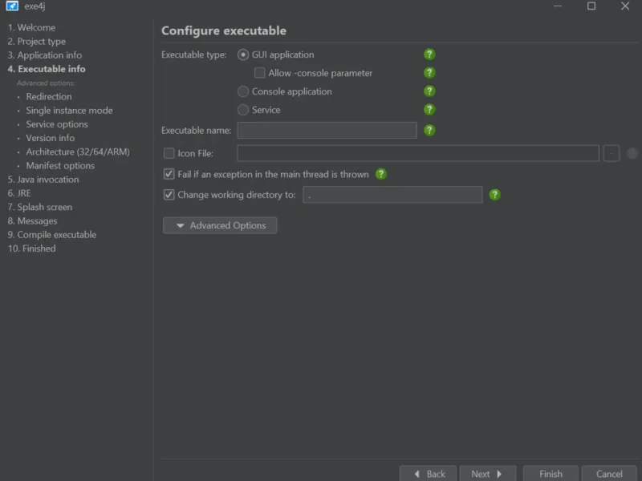Click the Icon File path field
Image resolution: width=642 pixels, height=481 pixels.
point(418,153)
